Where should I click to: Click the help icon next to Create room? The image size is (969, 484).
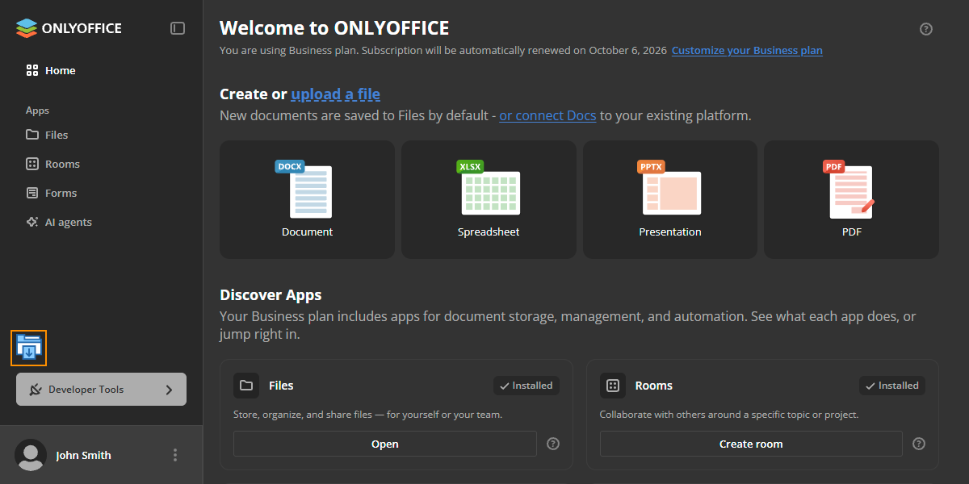point(919,444)
